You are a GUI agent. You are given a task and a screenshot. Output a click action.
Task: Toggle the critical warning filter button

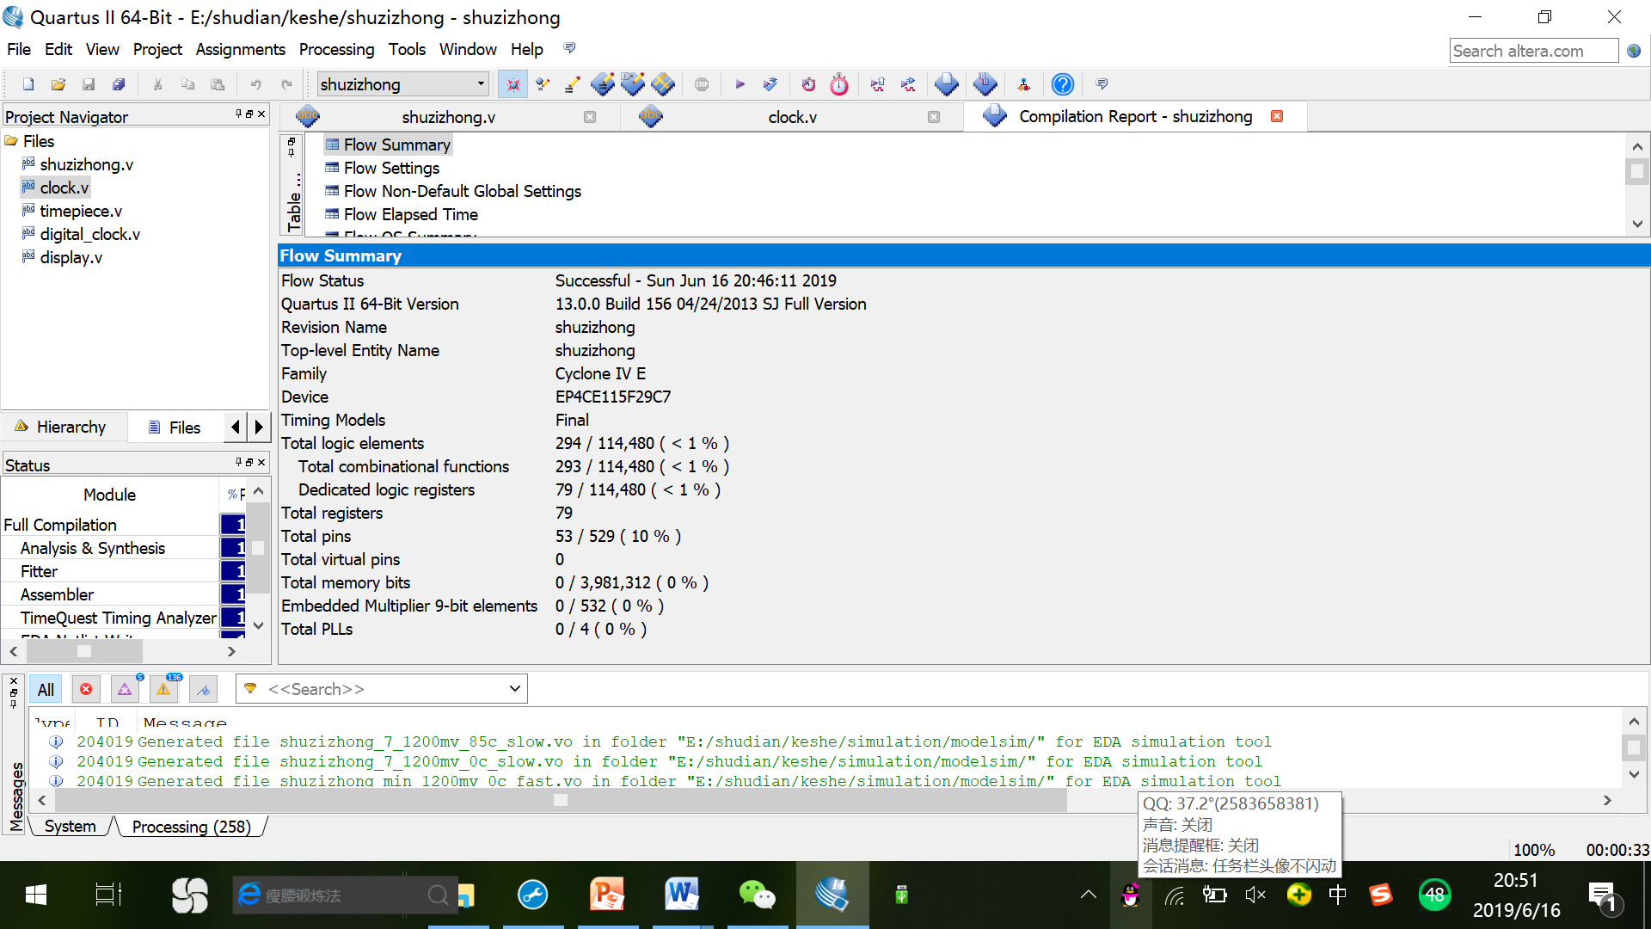pos(125,689)
